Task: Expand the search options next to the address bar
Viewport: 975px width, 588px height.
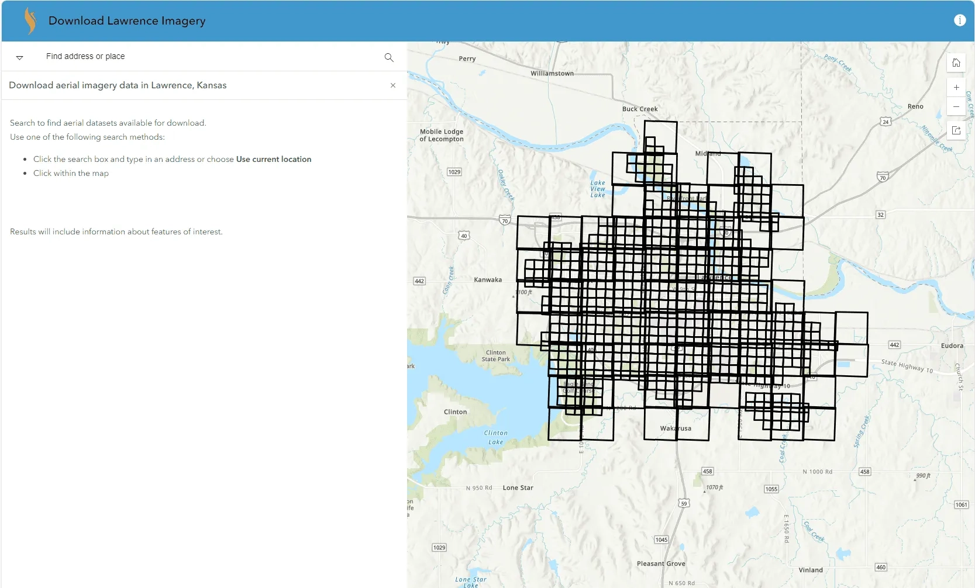Action: 20,57
